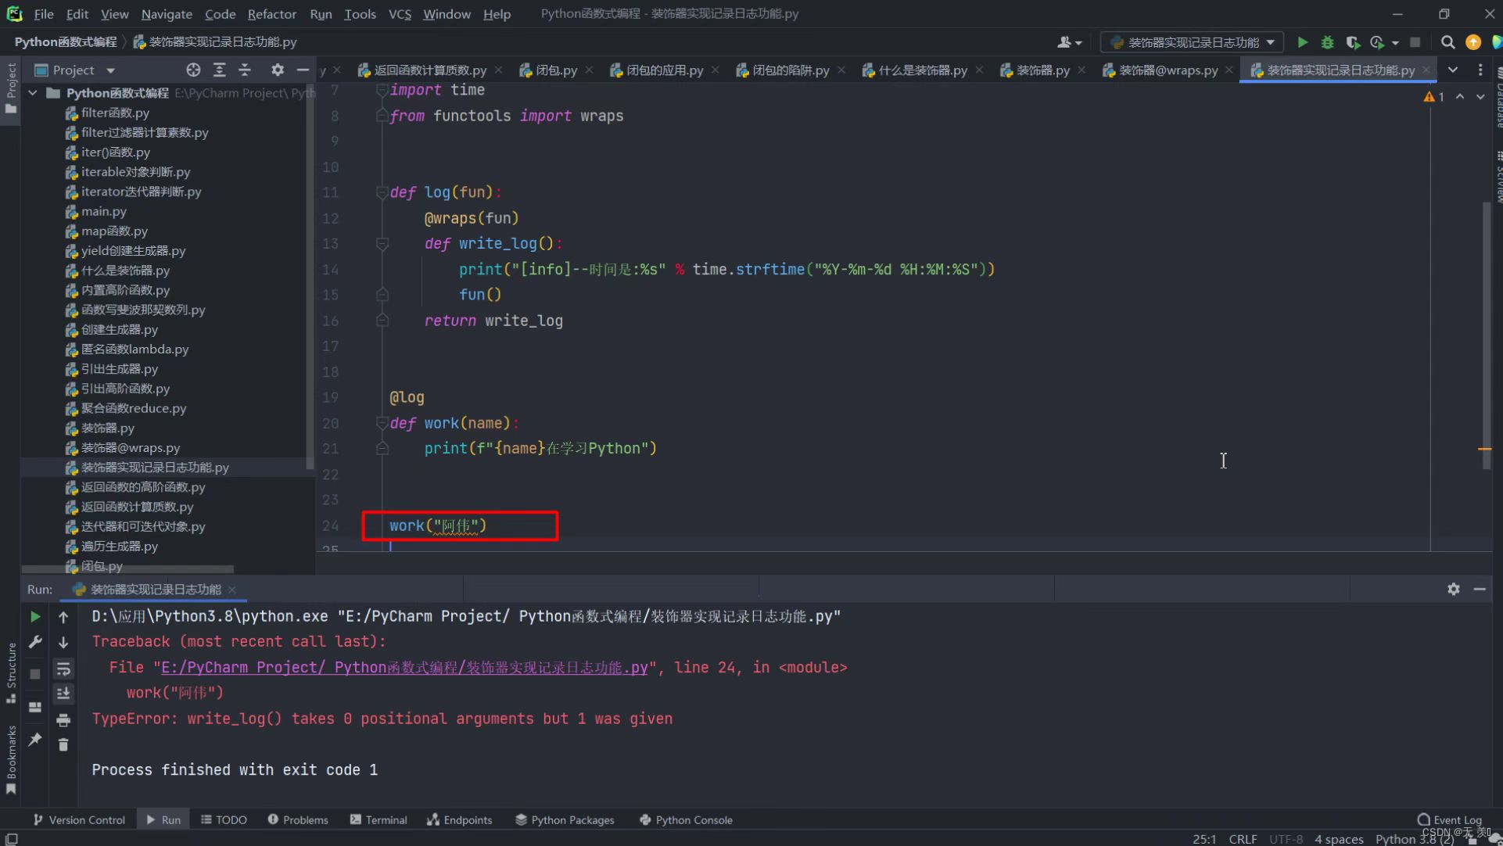The height and width of the screenshot is (846, 1503).
Task: Toggle soft-wrap in Run console
Action: [x=63, y=669]
